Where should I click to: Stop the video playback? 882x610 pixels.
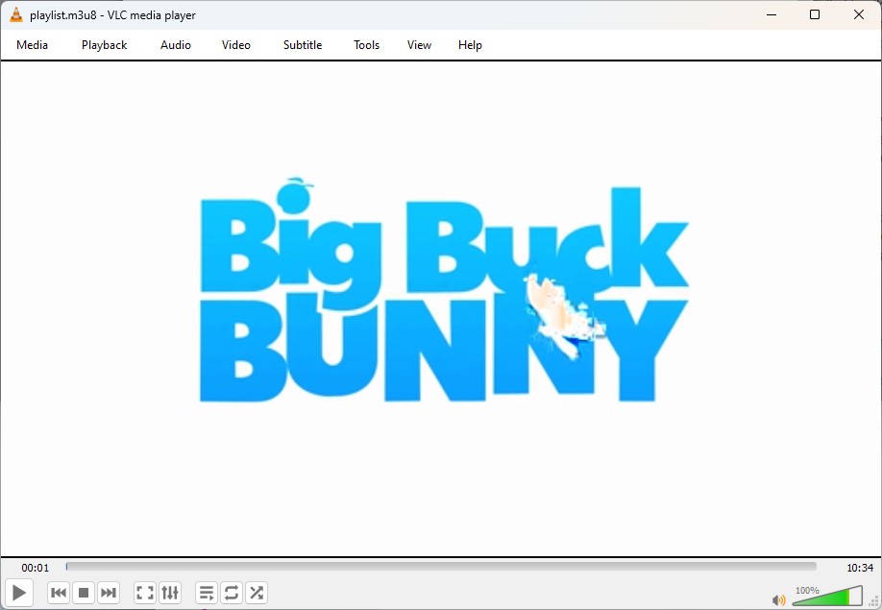(84, 593)
